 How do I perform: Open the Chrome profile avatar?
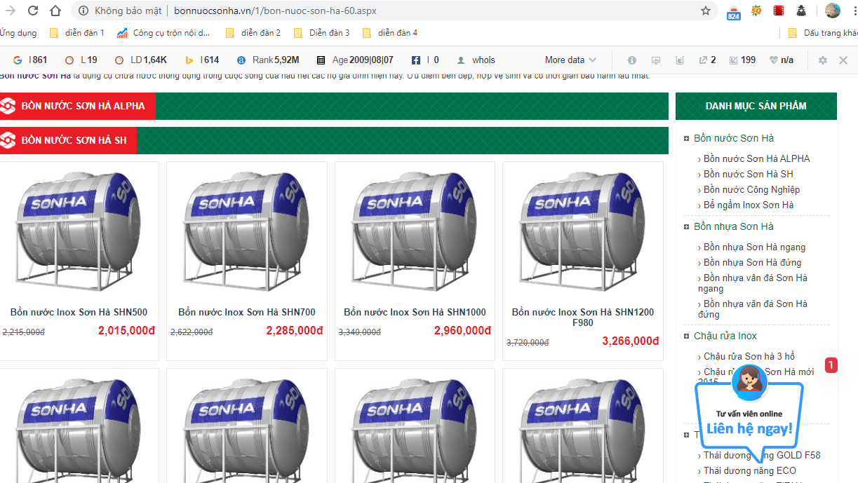[x=833, y=11]
